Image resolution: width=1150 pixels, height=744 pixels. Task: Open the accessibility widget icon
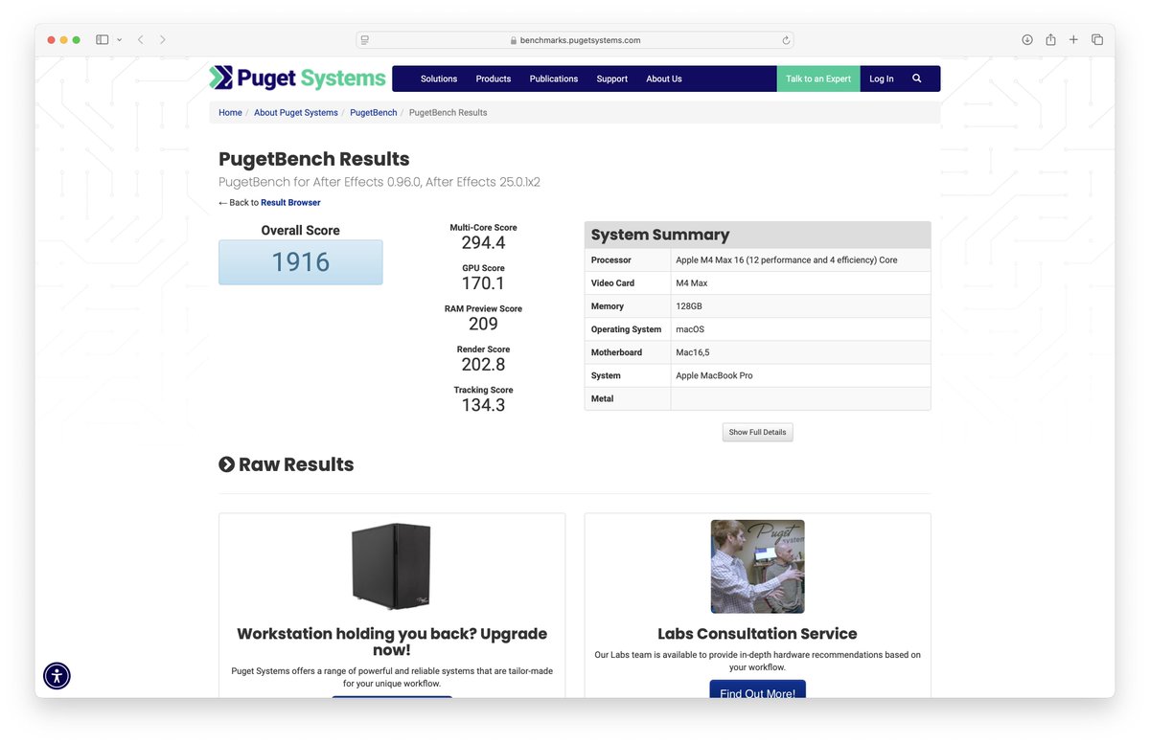point(57,676)
